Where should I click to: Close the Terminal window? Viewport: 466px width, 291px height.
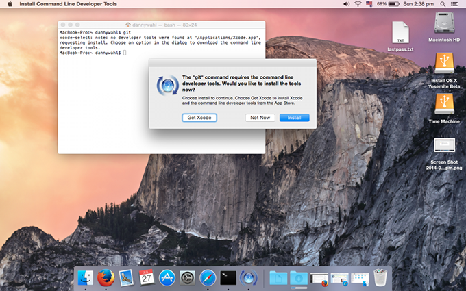[x=63, y=25]
